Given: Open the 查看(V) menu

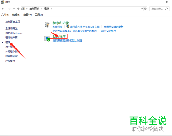Looking at the screenshot, I should 28,15.
